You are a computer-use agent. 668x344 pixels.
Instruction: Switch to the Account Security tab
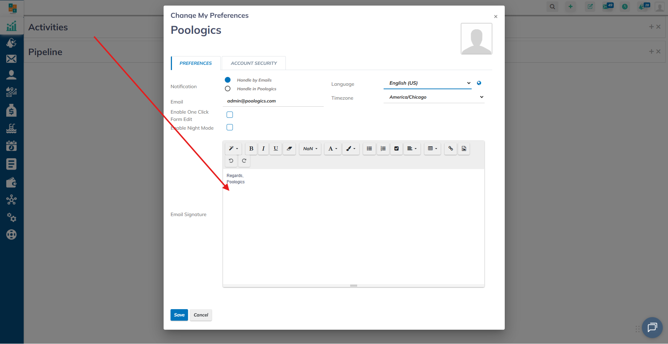pos(254,63)
